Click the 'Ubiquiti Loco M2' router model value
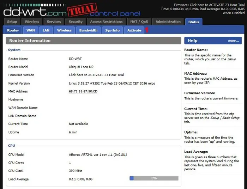This screenshot has height=189, width=247. tap(81, 67)
